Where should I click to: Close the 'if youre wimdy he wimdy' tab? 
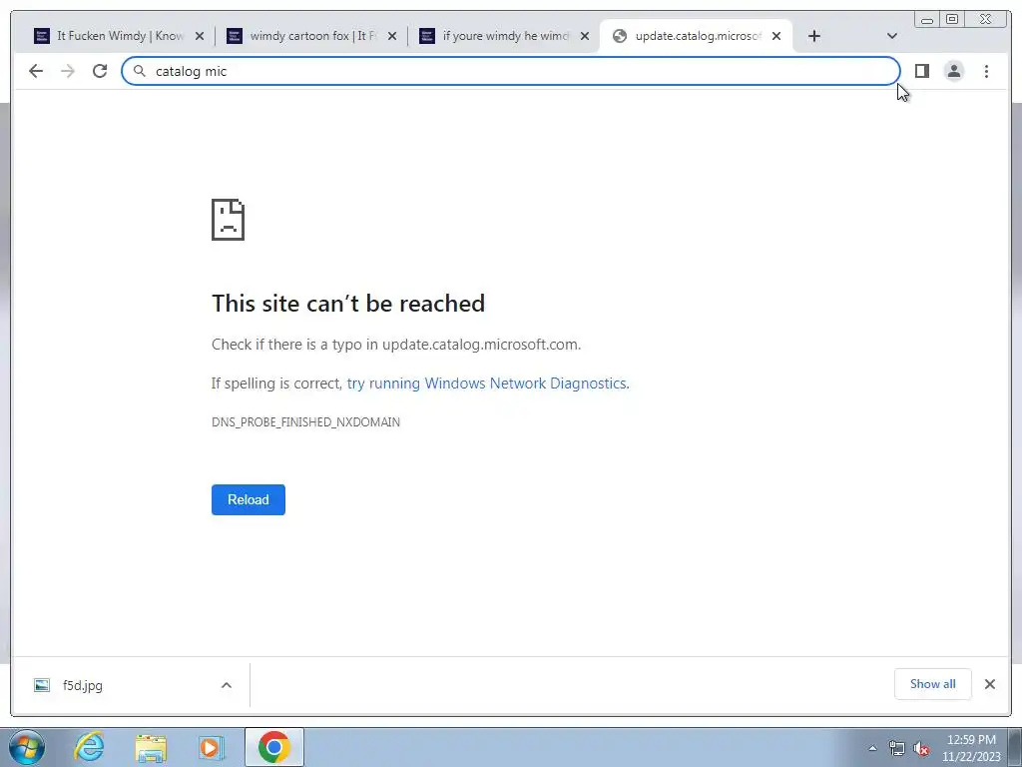click(x=585, y=36)
